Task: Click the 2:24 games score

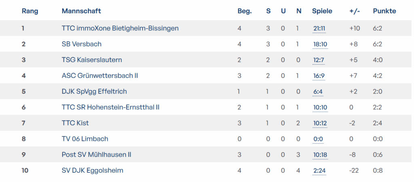Action: tap(319, 171)
